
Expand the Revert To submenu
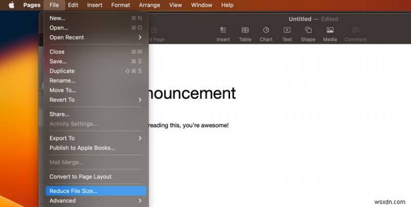point(96,100)
